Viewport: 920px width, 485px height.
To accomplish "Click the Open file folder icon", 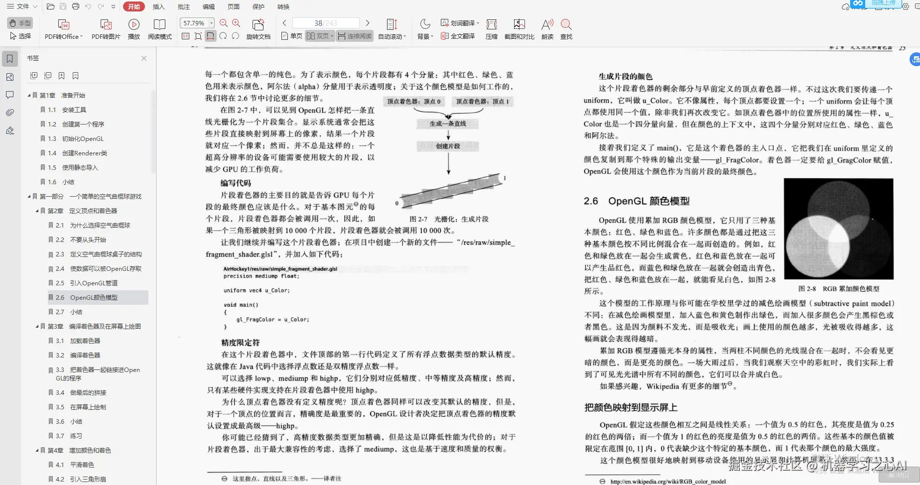I will tap(50, 6).
